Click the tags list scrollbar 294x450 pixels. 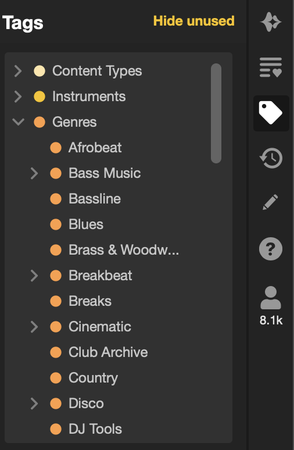point(216,113)
